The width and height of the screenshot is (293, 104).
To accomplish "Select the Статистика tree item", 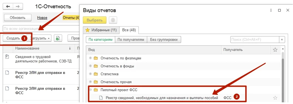I will pyautogui.click(x=109, y=74).
